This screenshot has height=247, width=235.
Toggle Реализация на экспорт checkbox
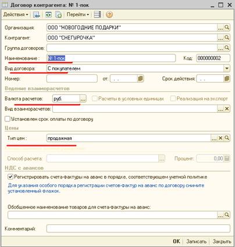pyautogui.click(x=173, y=99)
